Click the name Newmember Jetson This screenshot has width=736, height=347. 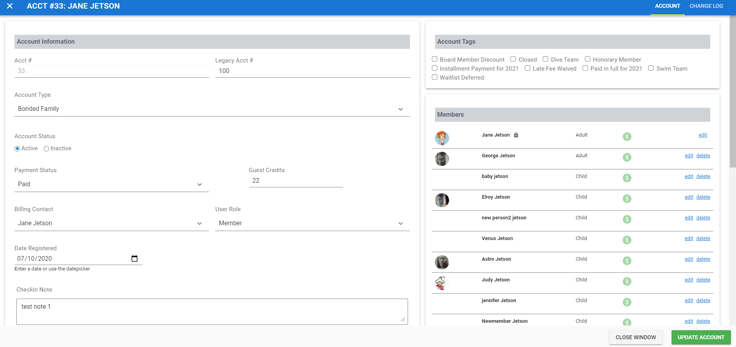[504, 321]
